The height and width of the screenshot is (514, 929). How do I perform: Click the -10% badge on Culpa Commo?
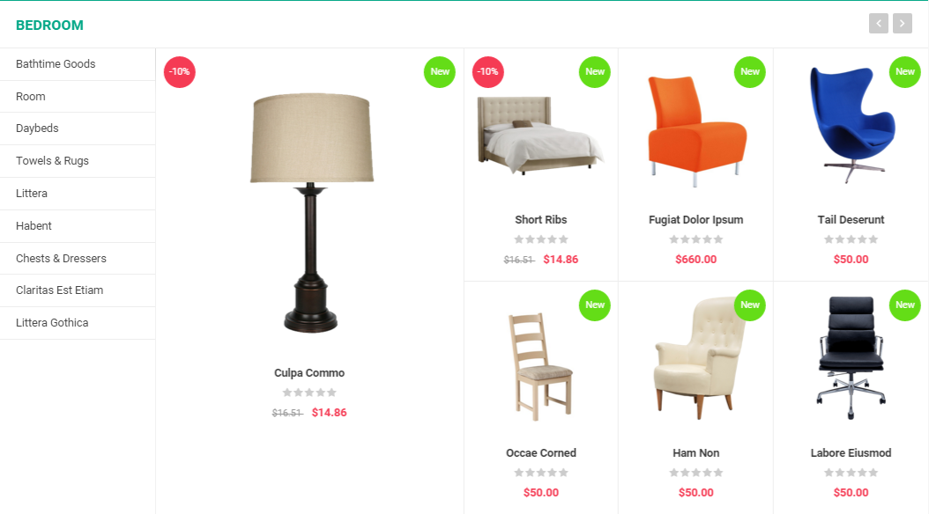tap(180, 72)
